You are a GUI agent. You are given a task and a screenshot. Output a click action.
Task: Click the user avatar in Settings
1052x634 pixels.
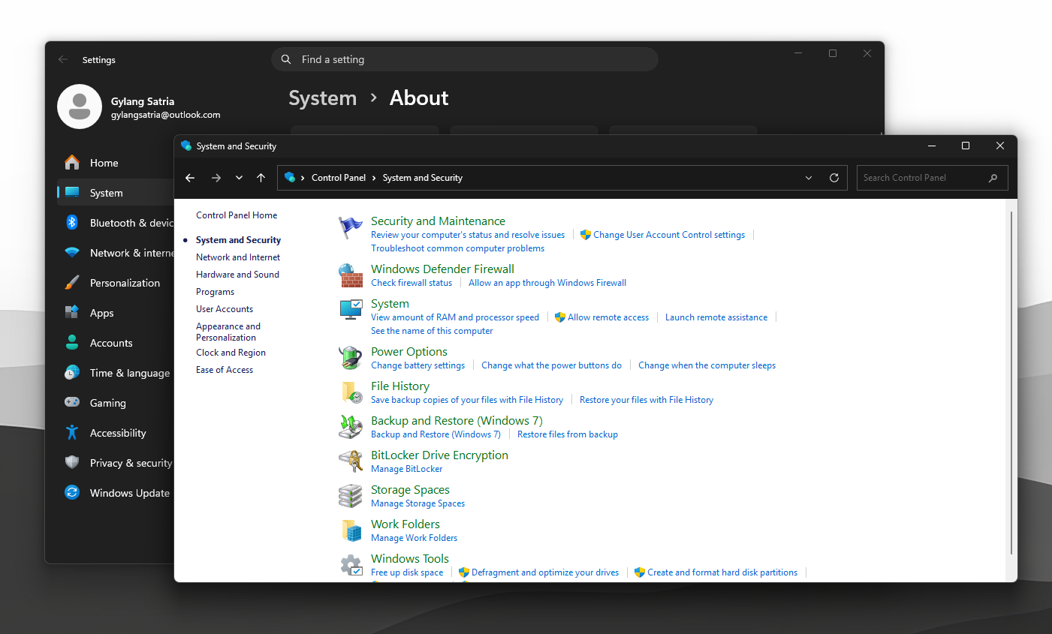[80, 107]
